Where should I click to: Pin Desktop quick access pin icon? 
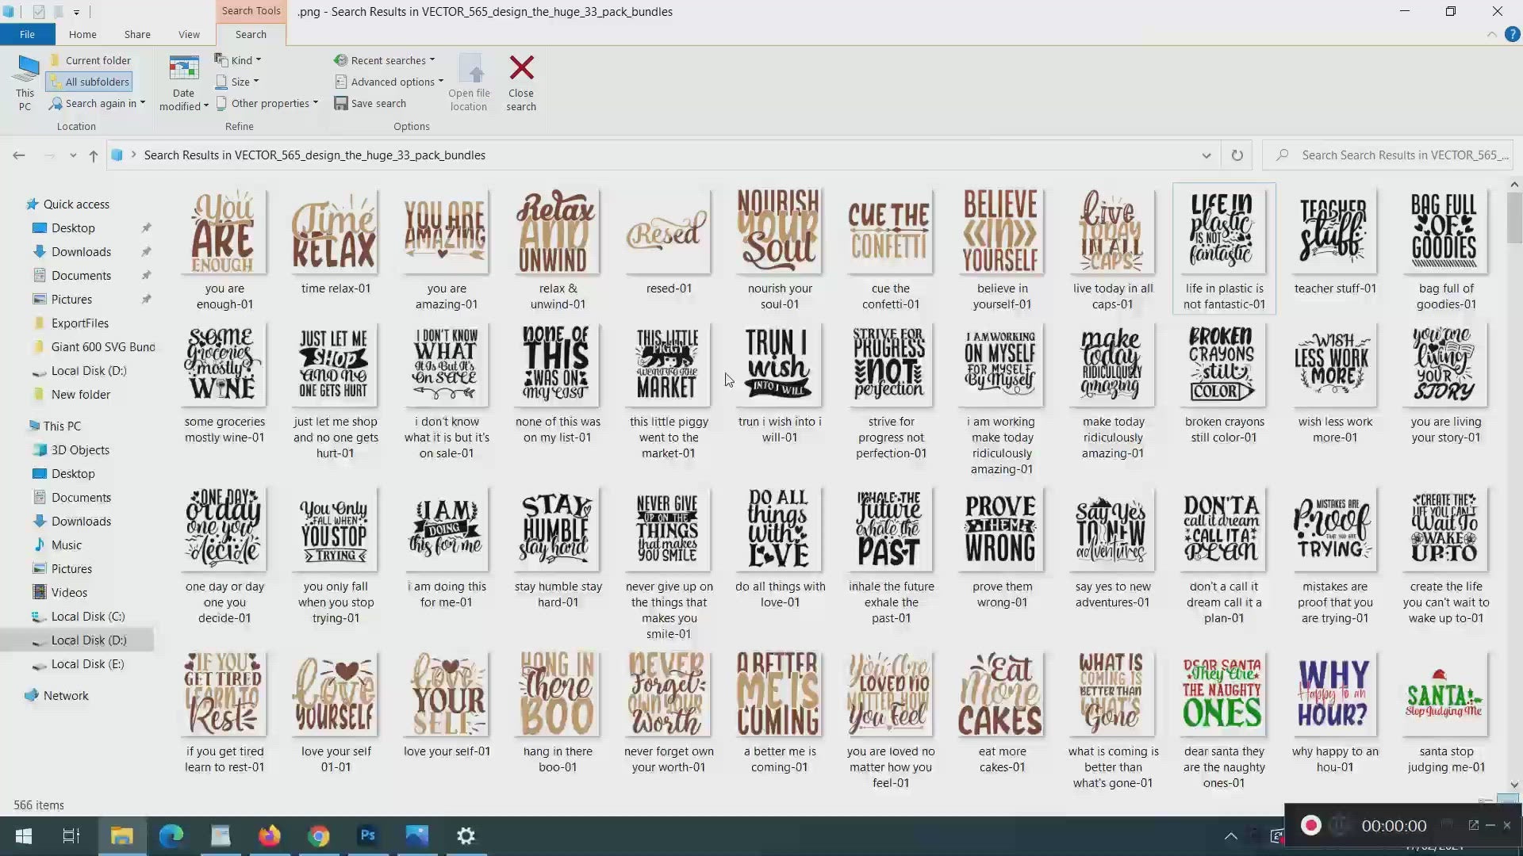[x=146, y=227]
